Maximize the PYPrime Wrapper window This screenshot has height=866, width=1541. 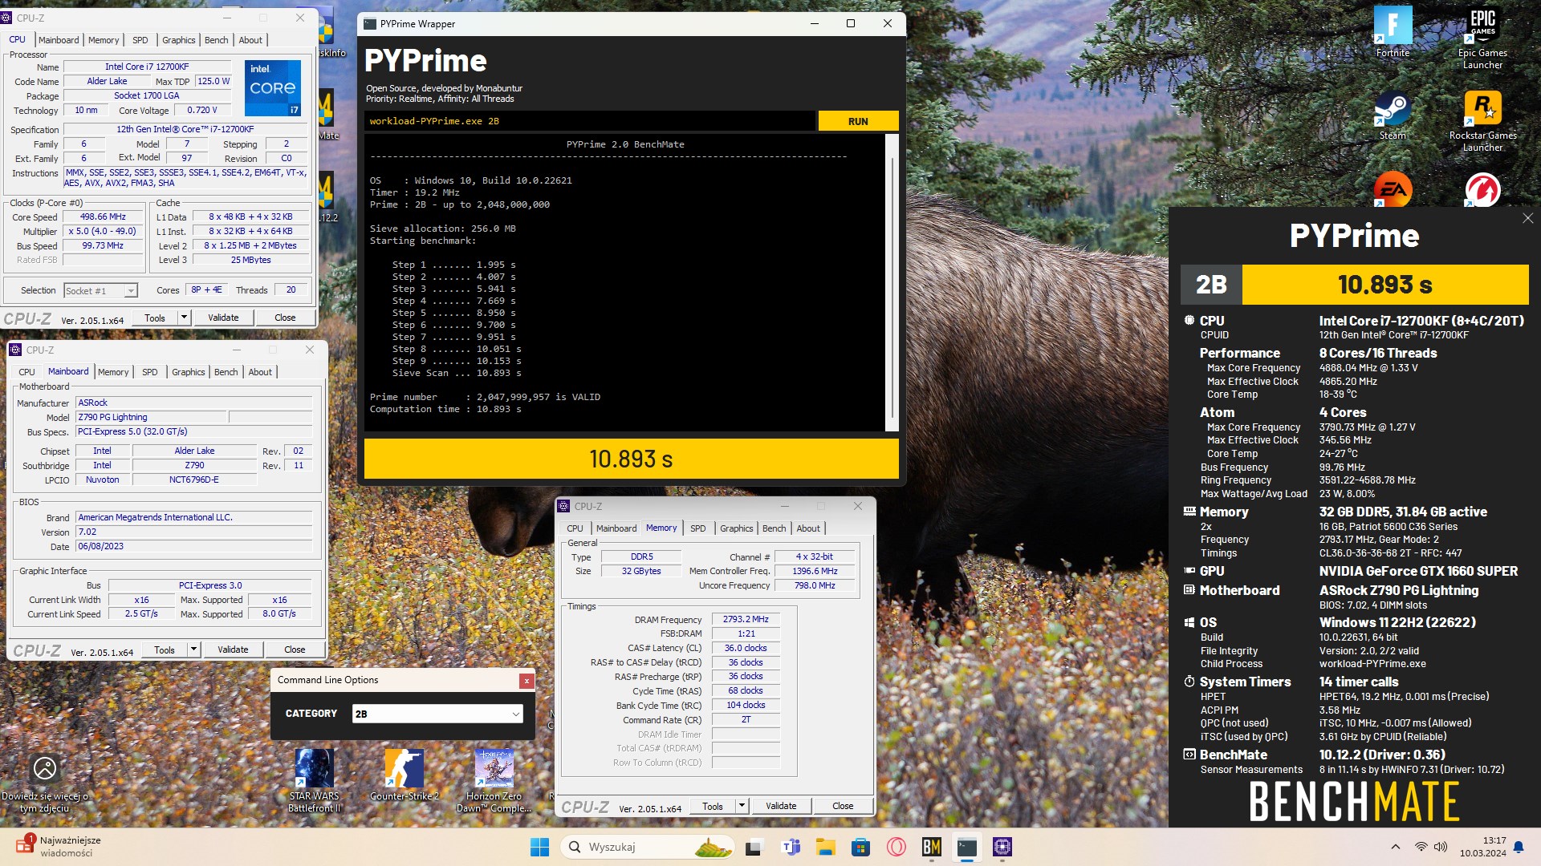(851, 23)
